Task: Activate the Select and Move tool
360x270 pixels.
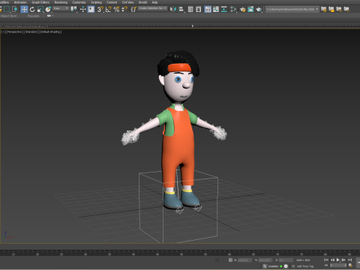Action: [24, 9]
